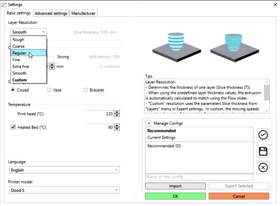Click the Import button
This screenshot has height=206, width=280.
click(175, 186)
